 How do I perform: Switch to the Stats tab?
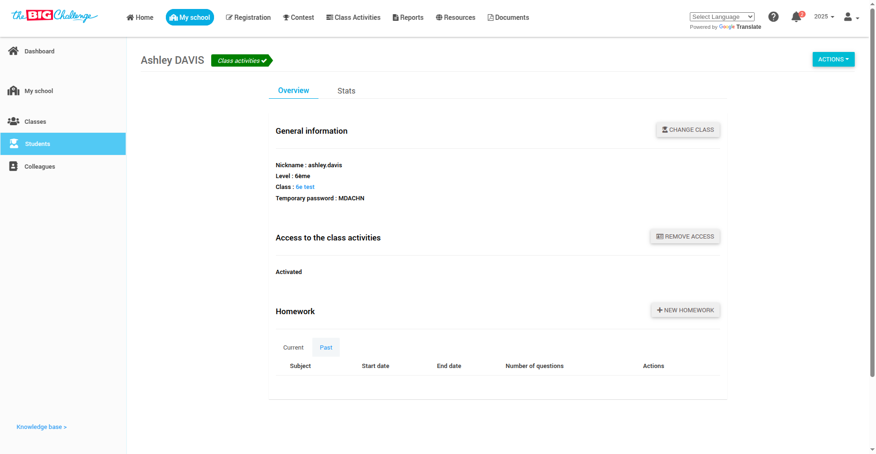coord(346,91)
